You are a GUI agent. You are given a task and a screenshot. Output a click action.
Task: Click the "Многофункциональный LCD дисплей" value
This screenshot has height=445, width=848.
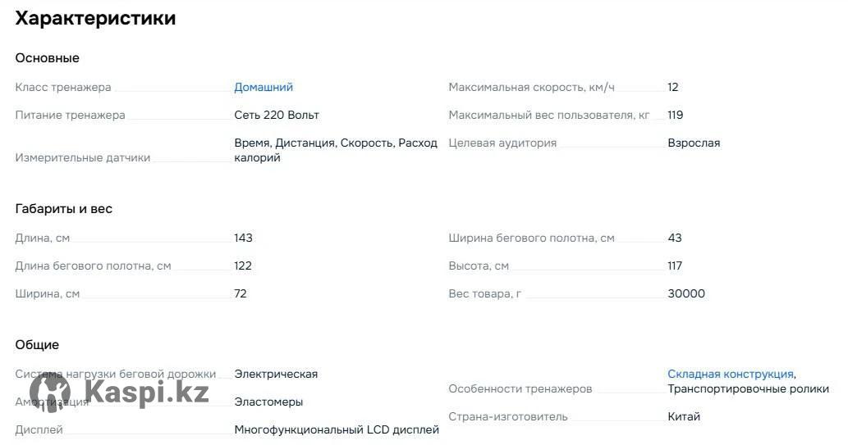(337, 429)
